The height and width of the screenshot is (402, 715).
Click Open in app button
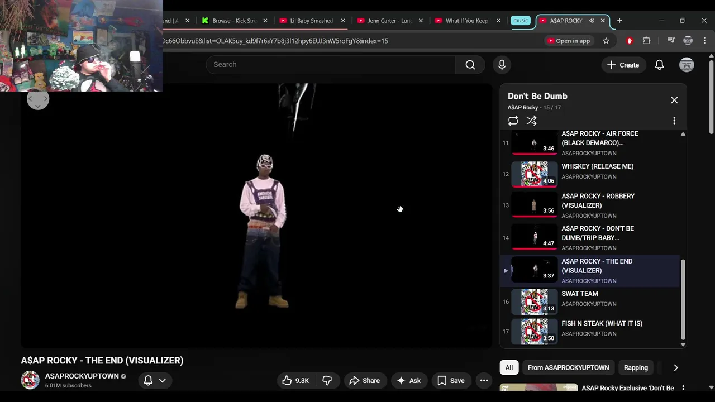pos(569,41)
